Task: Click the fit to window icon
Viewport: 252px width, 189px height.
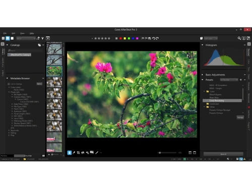Action: point(195,153)
